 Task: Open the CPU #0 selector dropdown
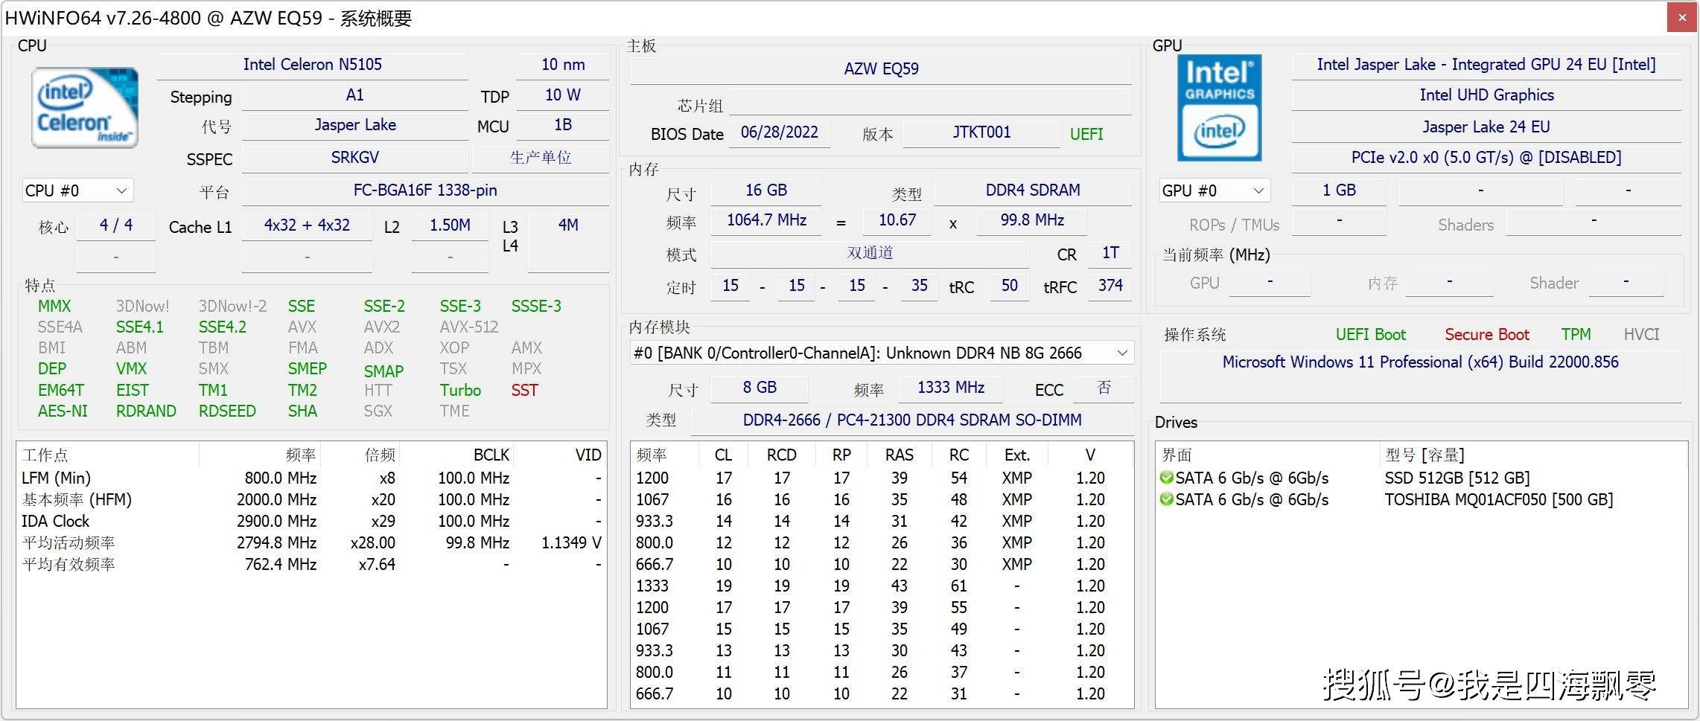pos(77,190)
